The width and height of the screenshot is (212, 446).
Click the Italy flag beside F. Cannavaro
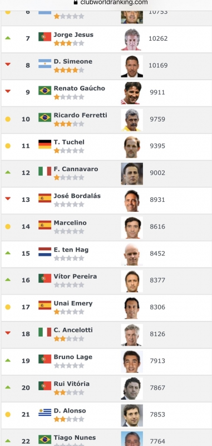coord(45,171)
